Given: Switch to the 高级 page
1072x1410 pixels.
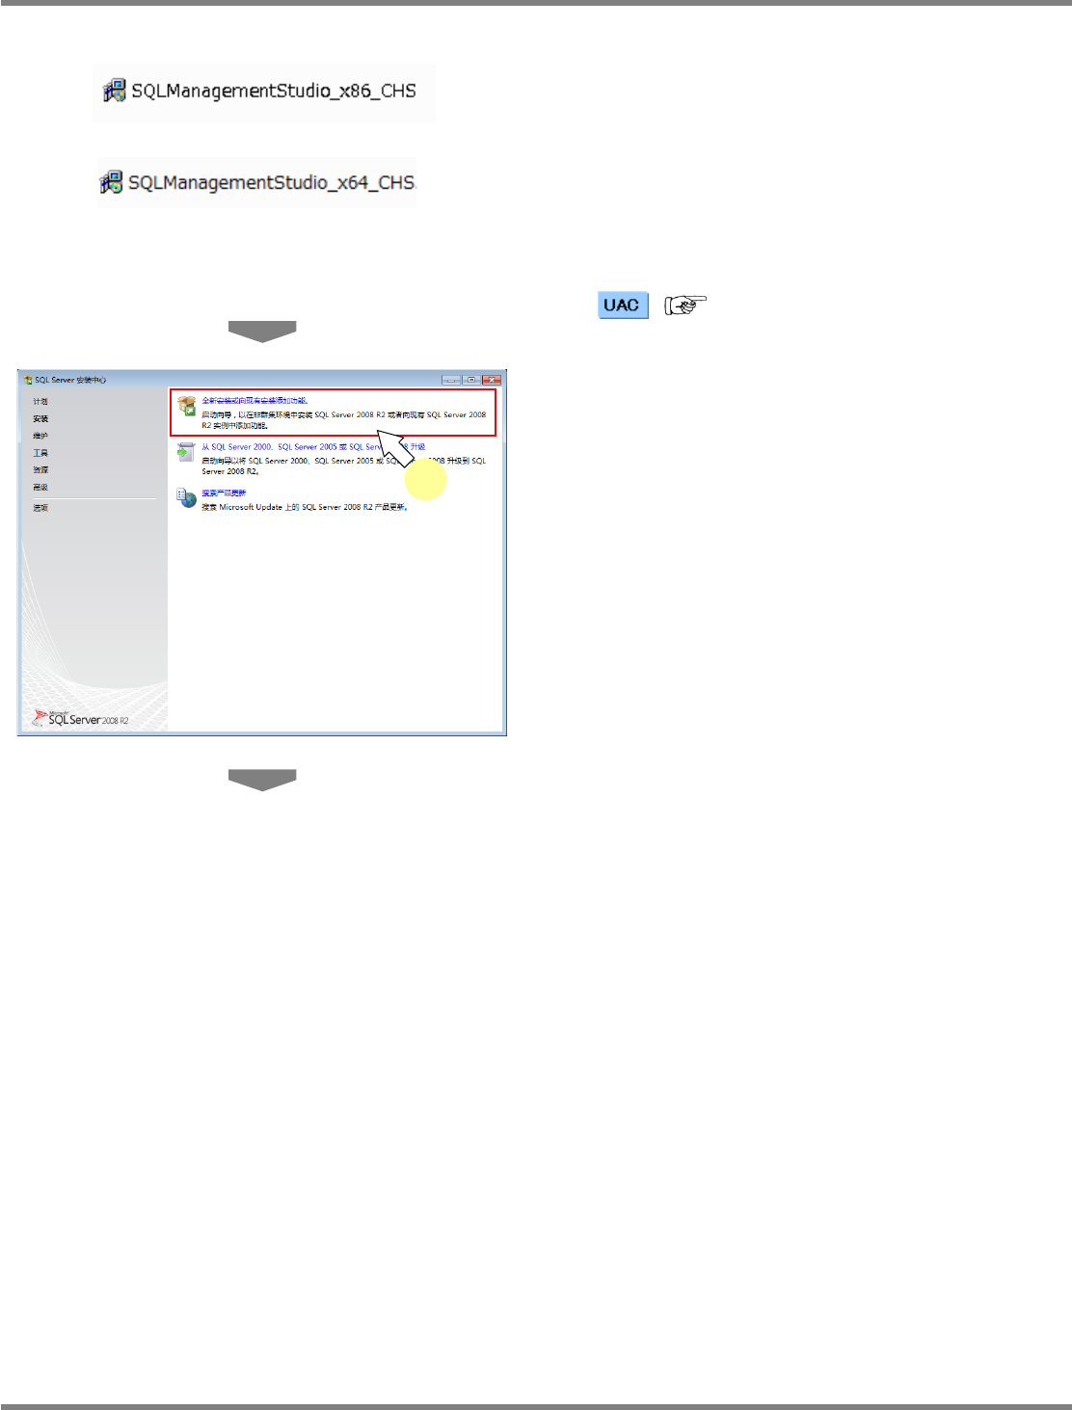Looking at the screenshot, I should [40, 488].
